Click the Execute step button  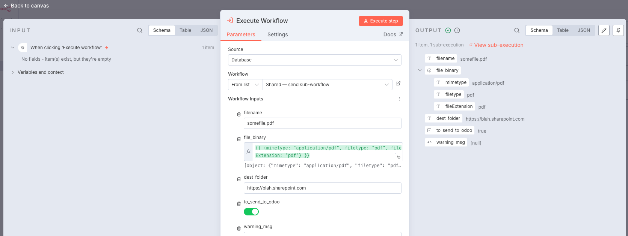380,21
